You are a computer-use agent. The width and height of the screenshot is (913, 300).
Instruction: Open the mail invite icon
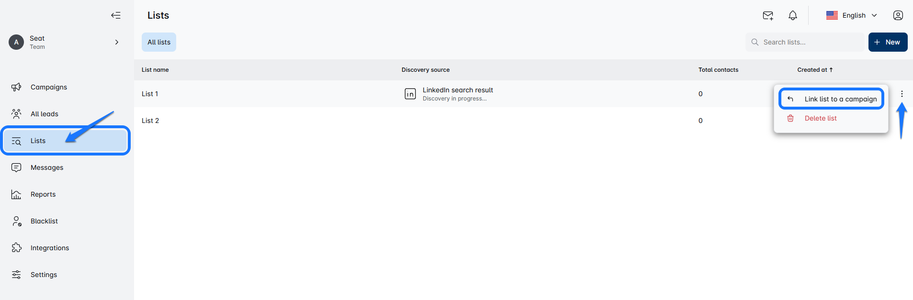tap(768, 15)
